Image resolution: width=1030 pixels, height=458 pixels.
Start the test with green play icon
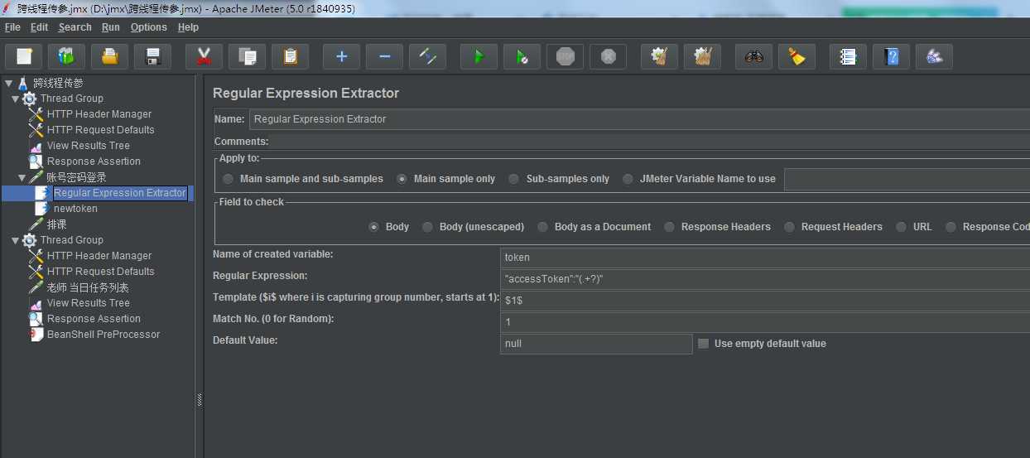pyautogui.click(x=479, y=56)
